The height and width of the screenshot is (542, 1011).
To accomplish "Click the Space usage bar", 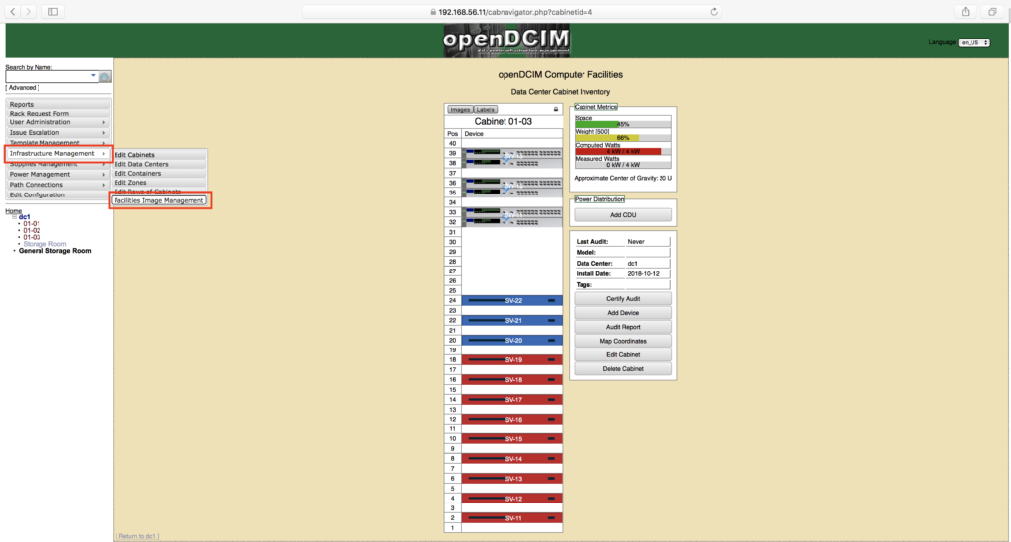I will pyautogui.click(x=623, y=124).
